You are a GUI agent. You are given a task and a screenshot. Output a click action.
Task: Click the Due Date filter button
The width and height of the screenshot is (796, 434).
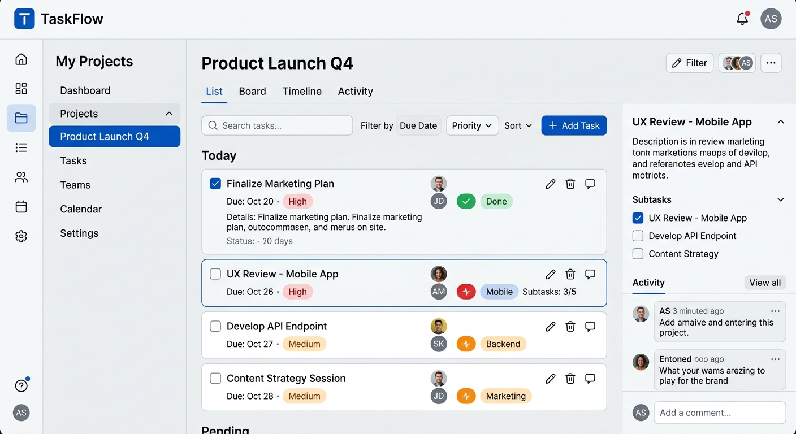[x=418, y=125]
